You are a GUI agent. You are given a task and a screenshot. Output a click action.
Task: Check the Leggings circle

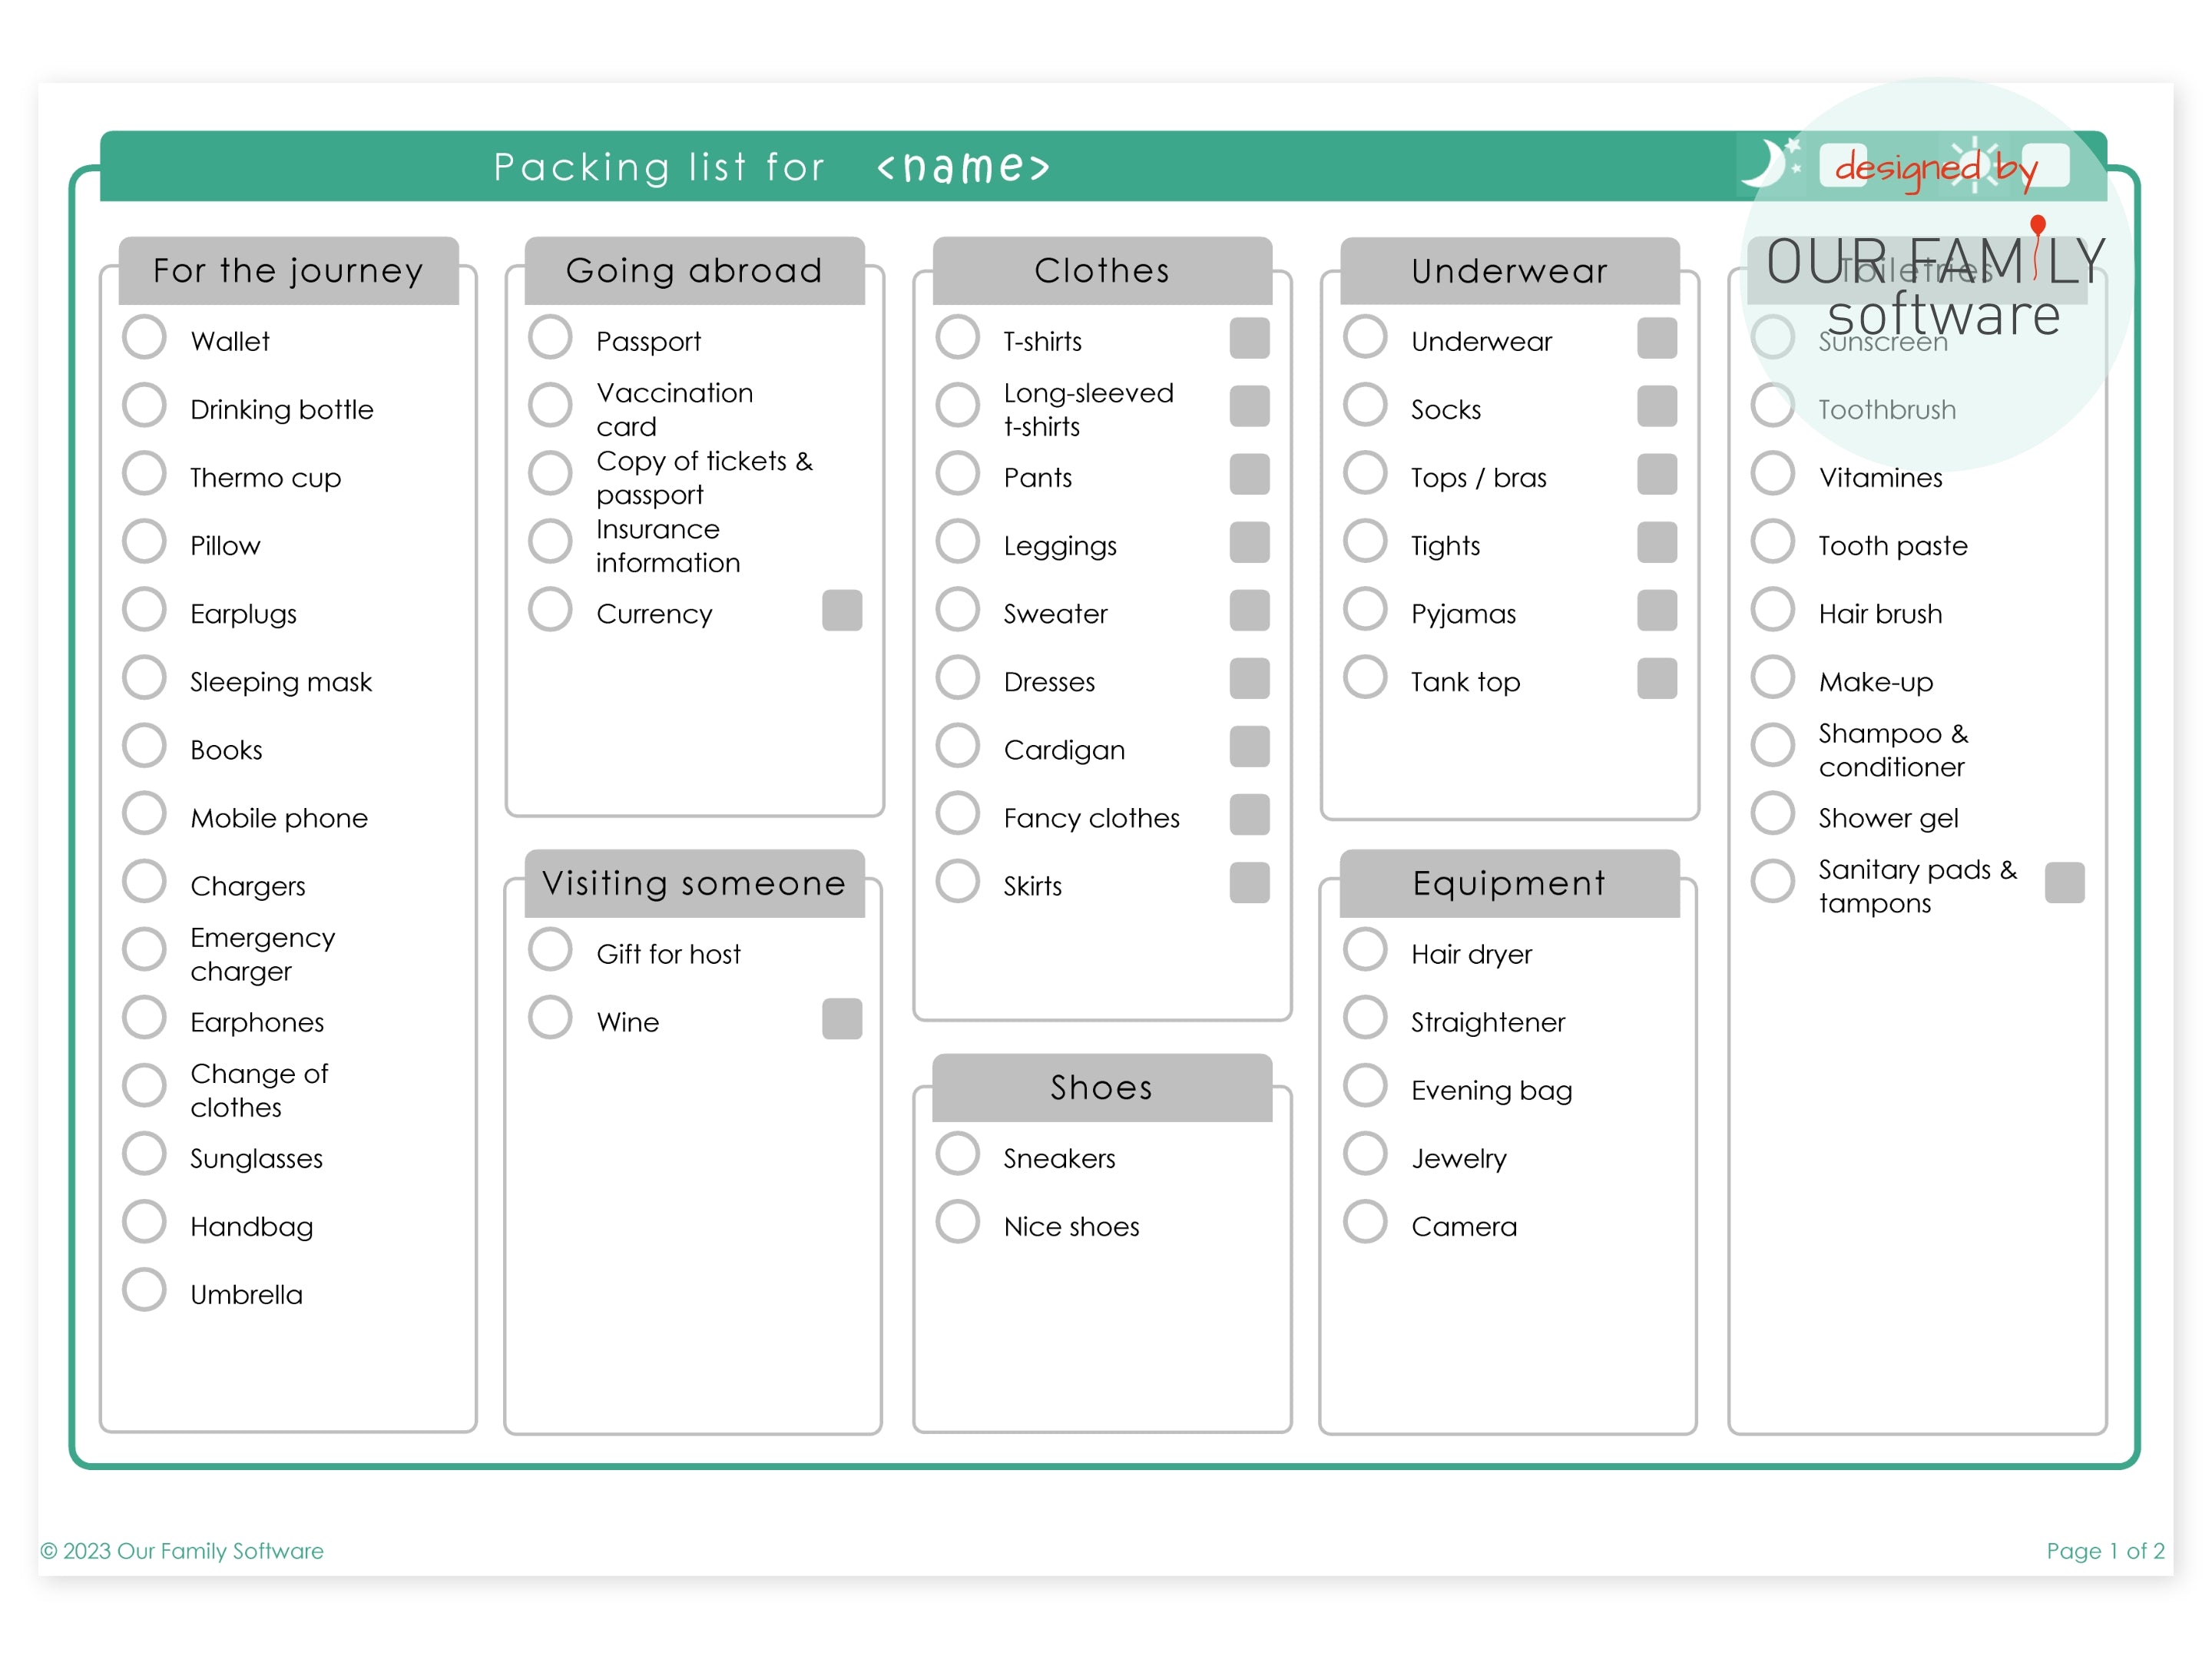[x=958, y=542]
